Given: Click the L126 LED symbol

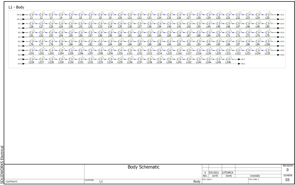Looking at the screenshot, I should (x=31, y=59).
